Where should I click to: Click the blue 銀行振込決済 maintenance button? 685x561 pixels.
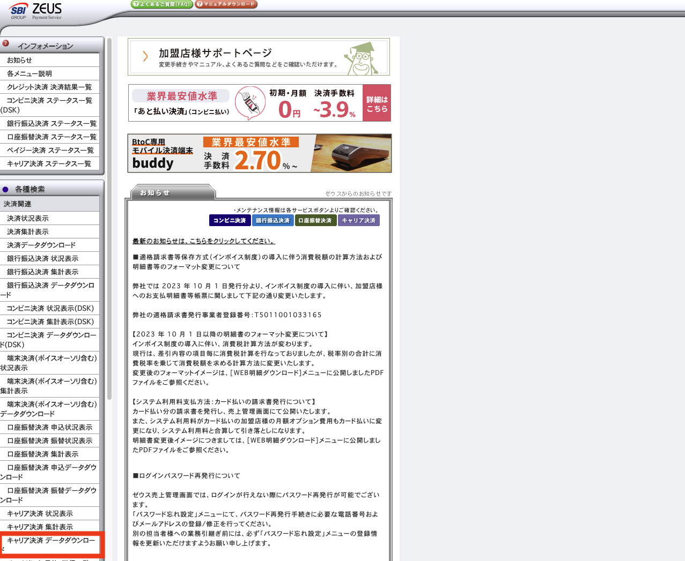(272, 220)
